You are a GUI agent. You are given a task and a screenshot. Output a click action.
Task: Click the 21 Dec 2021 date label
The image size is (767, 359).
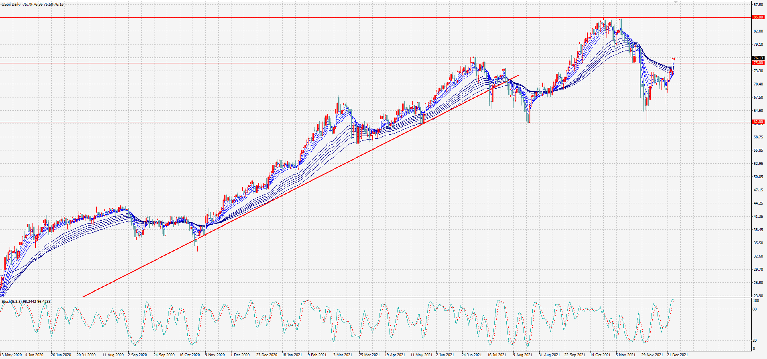click(678, 355)
